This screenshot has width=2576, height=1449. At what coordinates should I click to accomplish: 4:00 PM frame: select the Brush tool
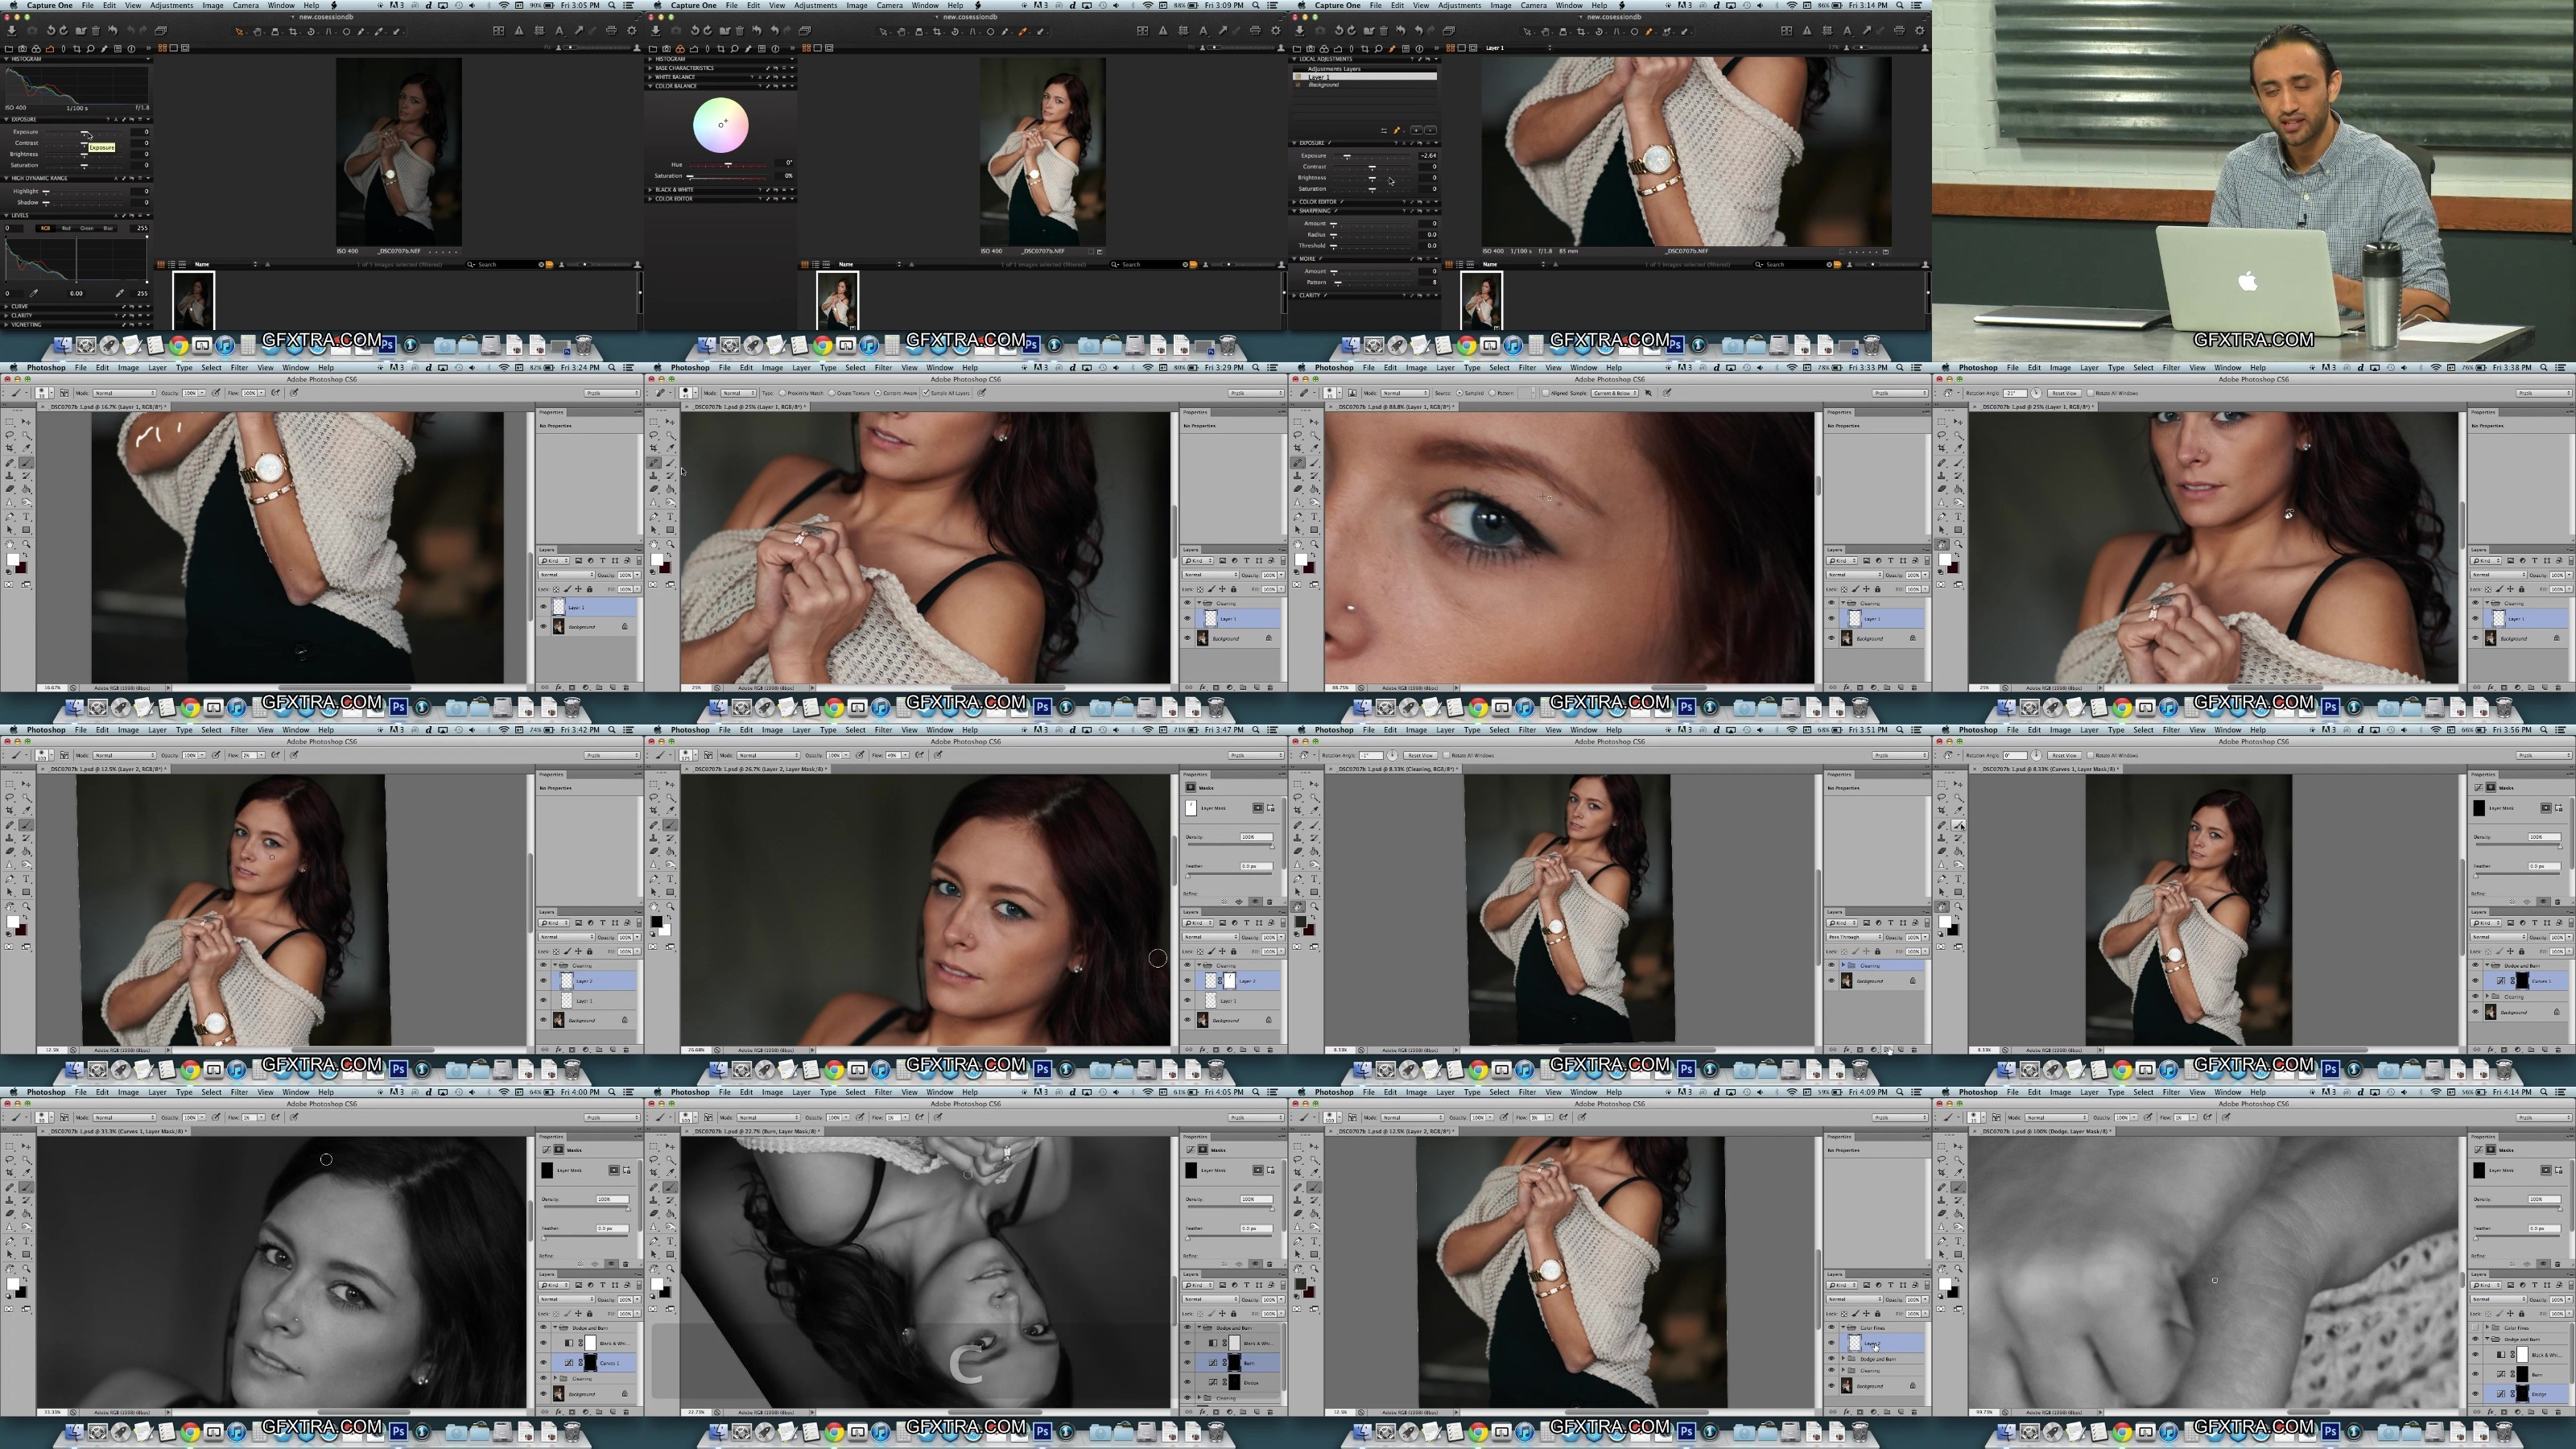(27, 1187)
